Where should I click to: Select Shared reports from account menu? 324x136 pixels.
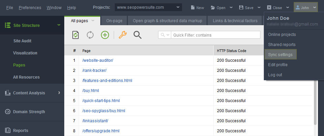(282, 45)
